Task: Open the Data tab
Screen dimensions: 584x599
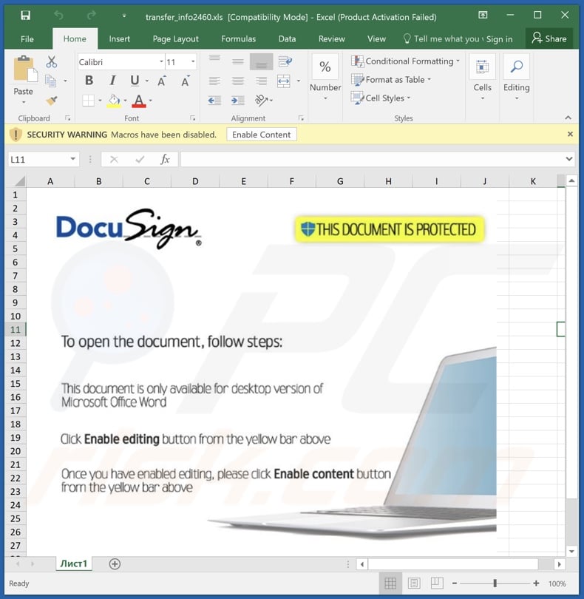Action: pyautogui.click(x=287, y=39)
